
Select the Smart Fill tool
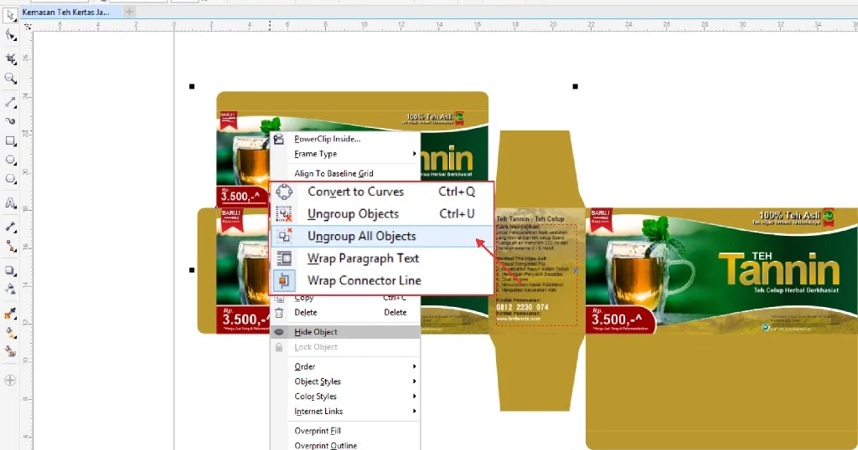[x=10, y=351]
